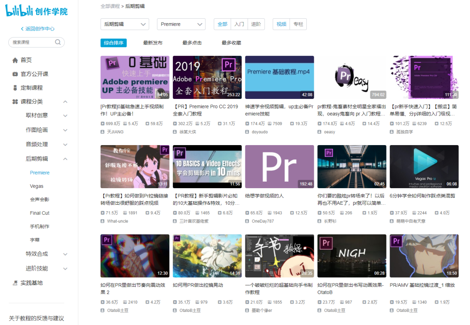Expand the 音频处理 category
The height and width of the screenshot is (325, 470).
click(65, 145)
